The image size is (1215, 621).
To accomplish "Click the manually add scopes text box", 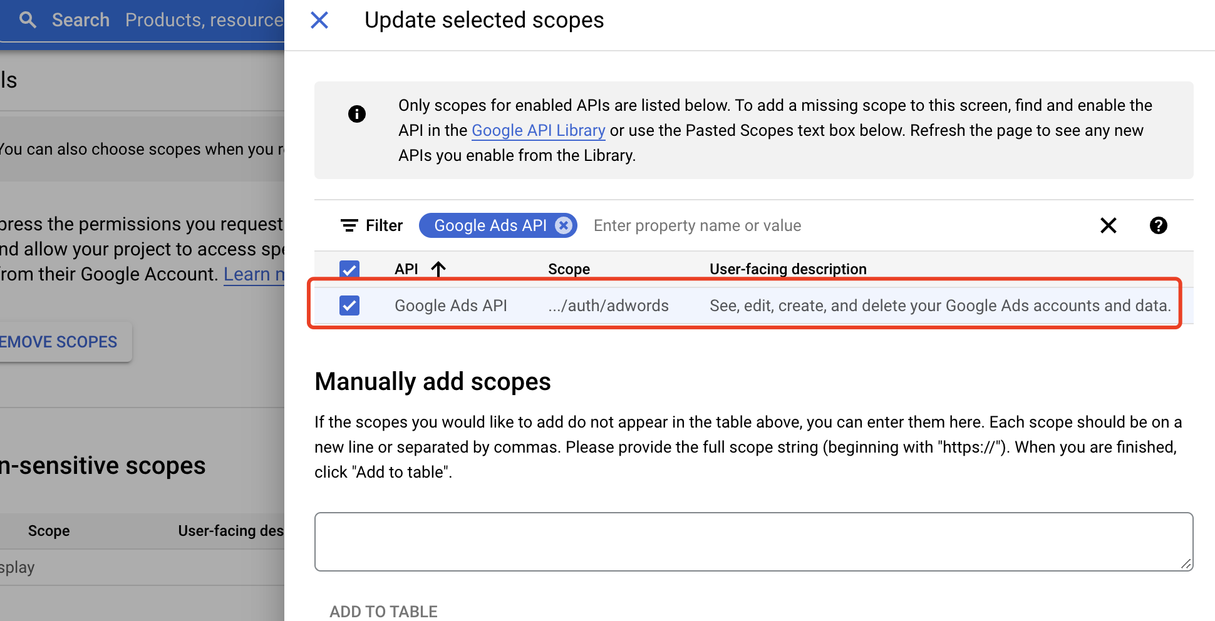I will tap(752, 541).
